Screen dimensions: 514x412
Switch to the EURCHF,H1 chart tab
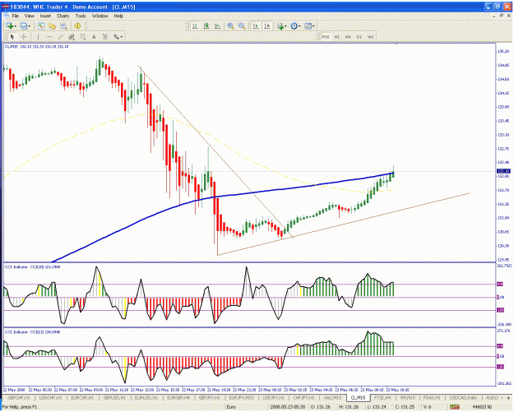click(x=82, y=397)
